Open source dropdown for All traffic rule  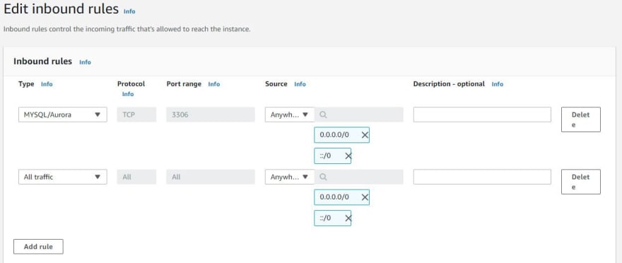pyautogui.click(x=290, y=177)
